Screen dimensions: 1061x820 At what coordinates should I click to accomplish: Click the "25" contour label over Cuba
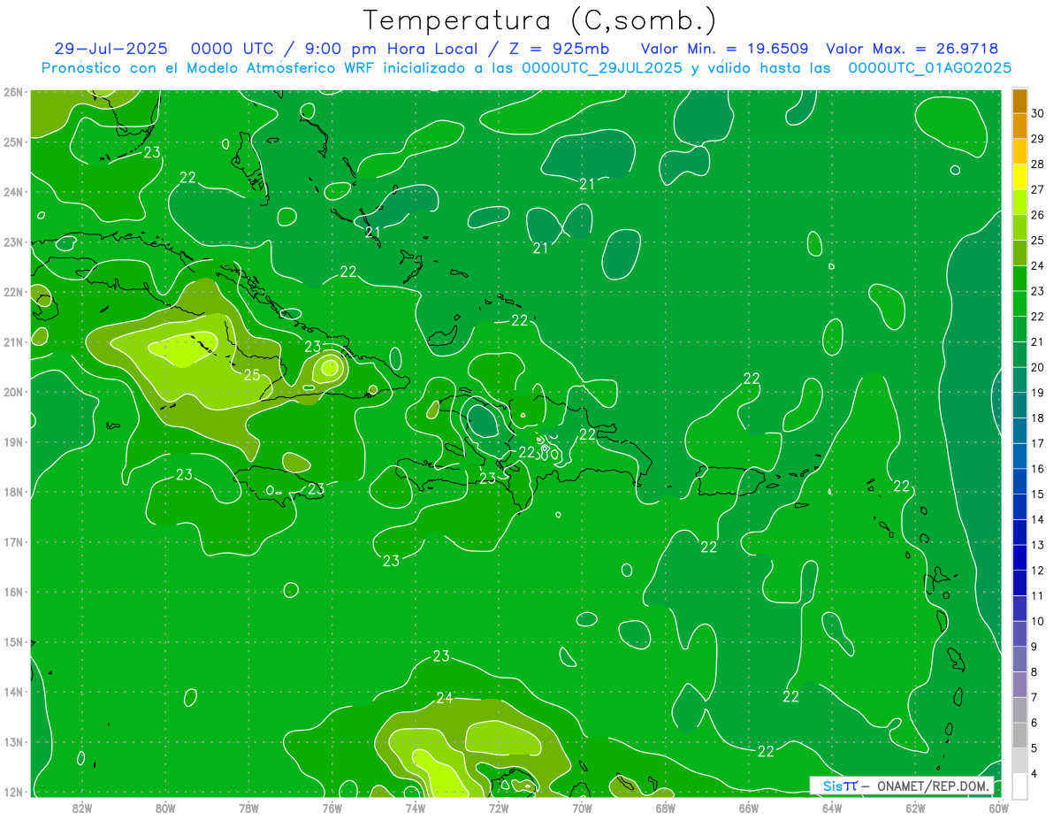tap(252, 375)
